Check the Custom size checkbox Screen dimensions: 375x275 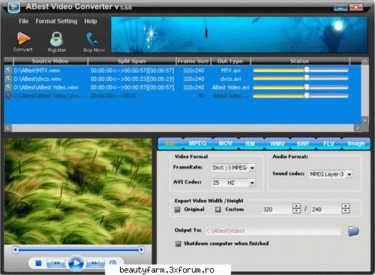coord(218,210)
